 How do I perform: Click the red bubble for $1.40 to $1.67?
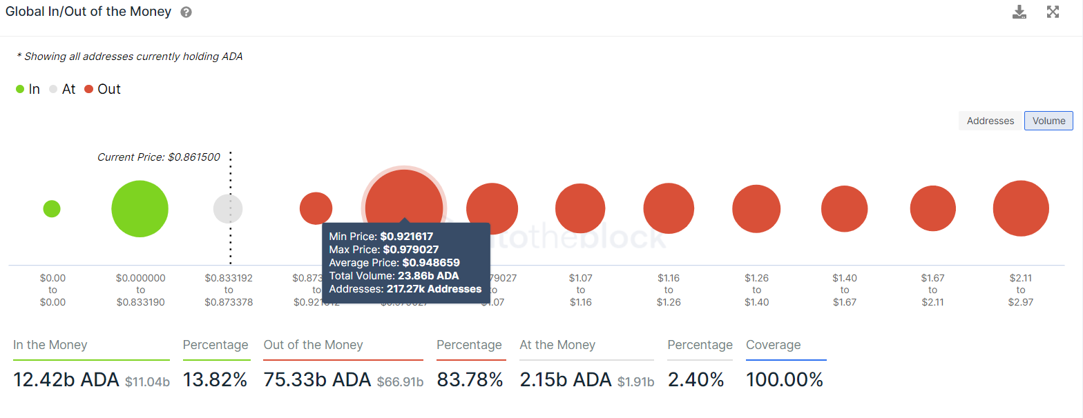[845, 208]
